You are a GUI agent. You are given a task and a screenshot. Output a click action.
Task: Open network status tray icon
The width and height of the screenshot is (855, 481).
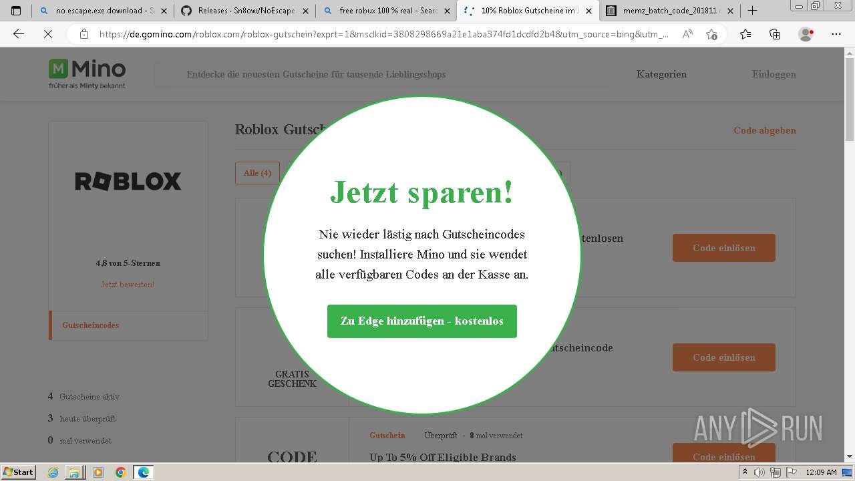pyautogui.click(x=776, y=472)
